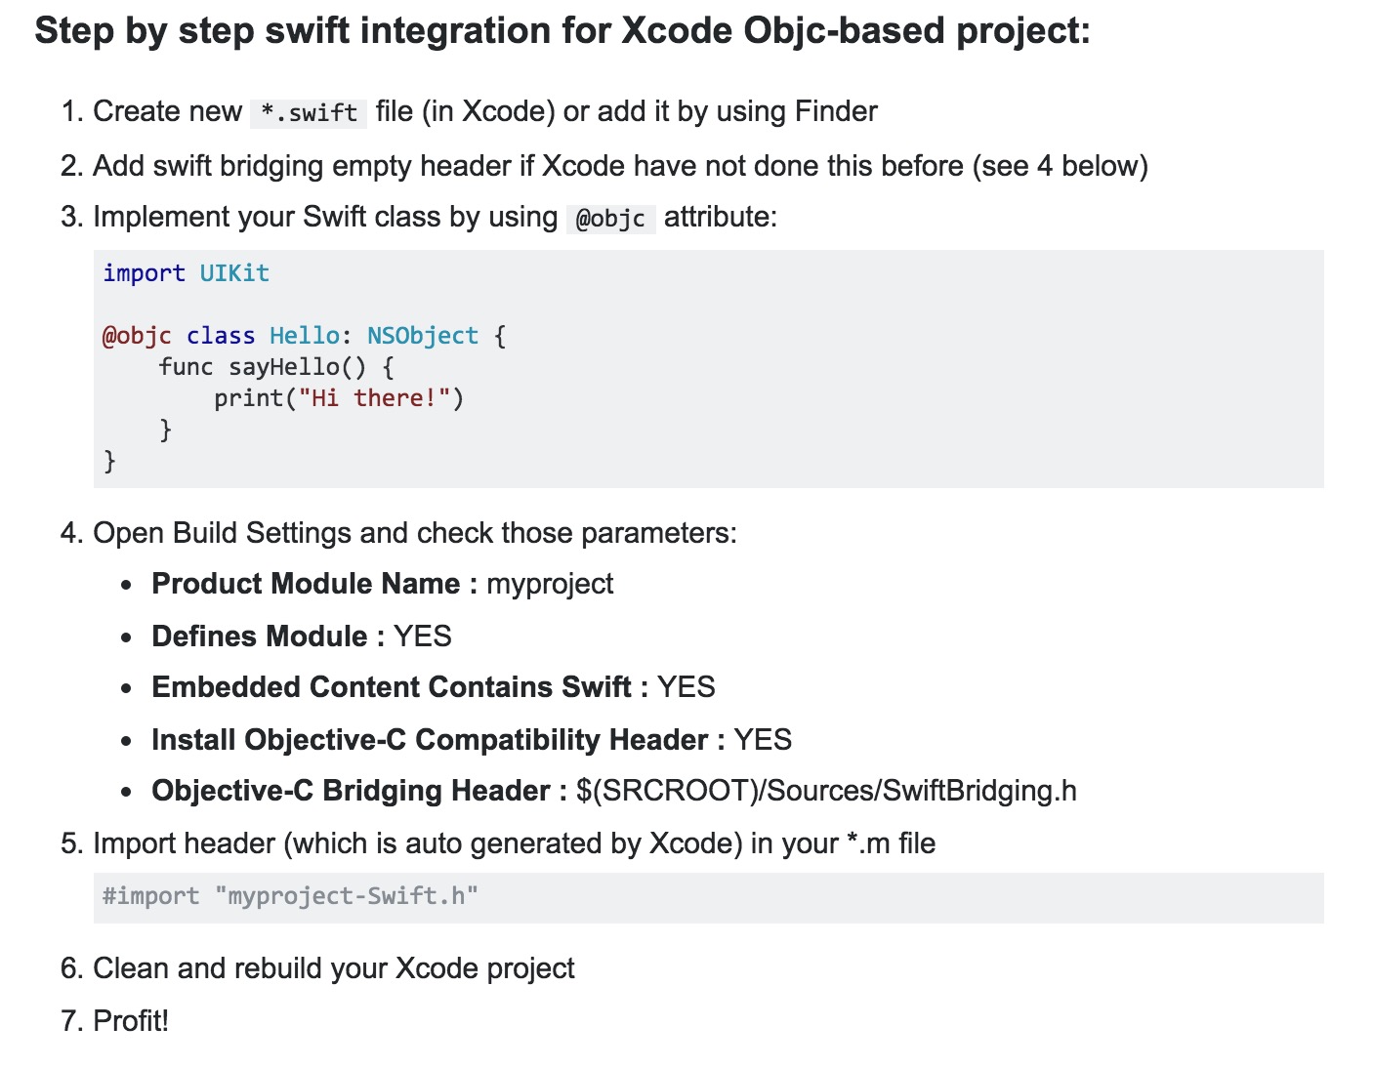Image resolution: width=1373 pixels, height=1068 pixels.
Task: Click the "@objc class Hello: NSObject" line
Action: pyautogui.click(x=304, y=336)
